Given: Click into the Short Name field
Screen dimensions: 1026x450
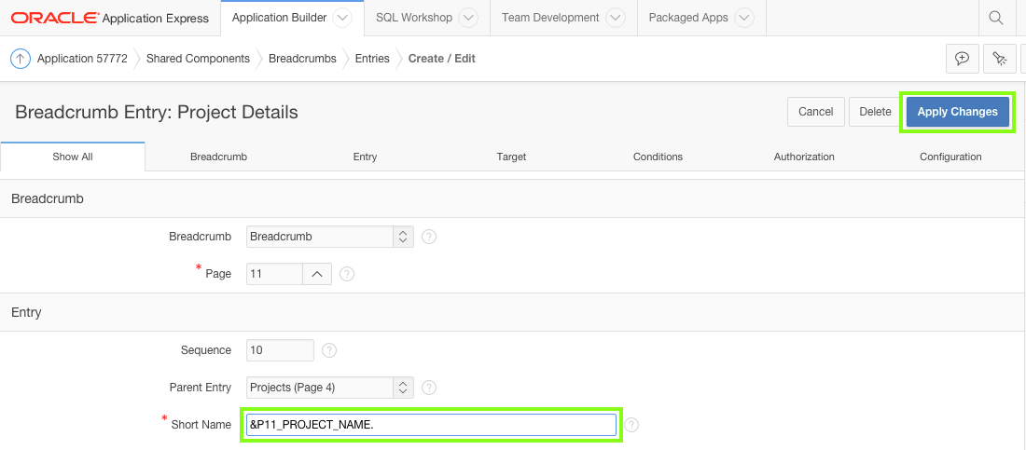Looking at the screenshot, I should pyautogui.click(x=431, y=425).
